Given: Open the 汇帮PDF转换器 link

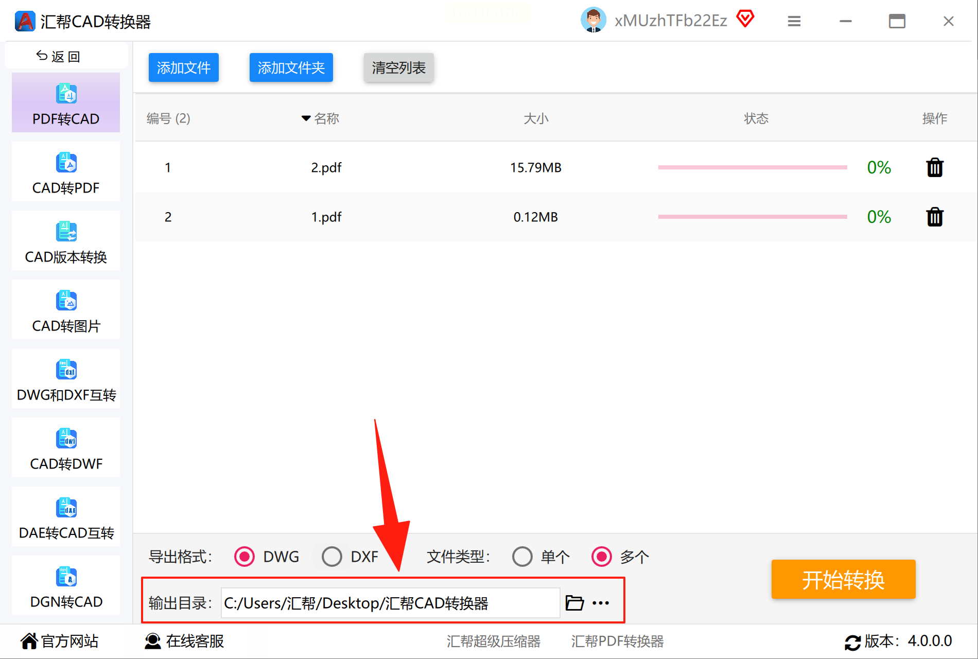Looking at the screenshot, I should pyautogui.click(x=618, y=641).
